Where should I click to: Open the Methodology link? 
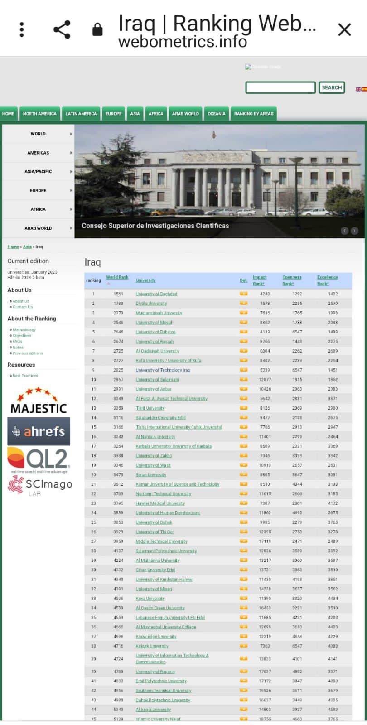(24, 330)
